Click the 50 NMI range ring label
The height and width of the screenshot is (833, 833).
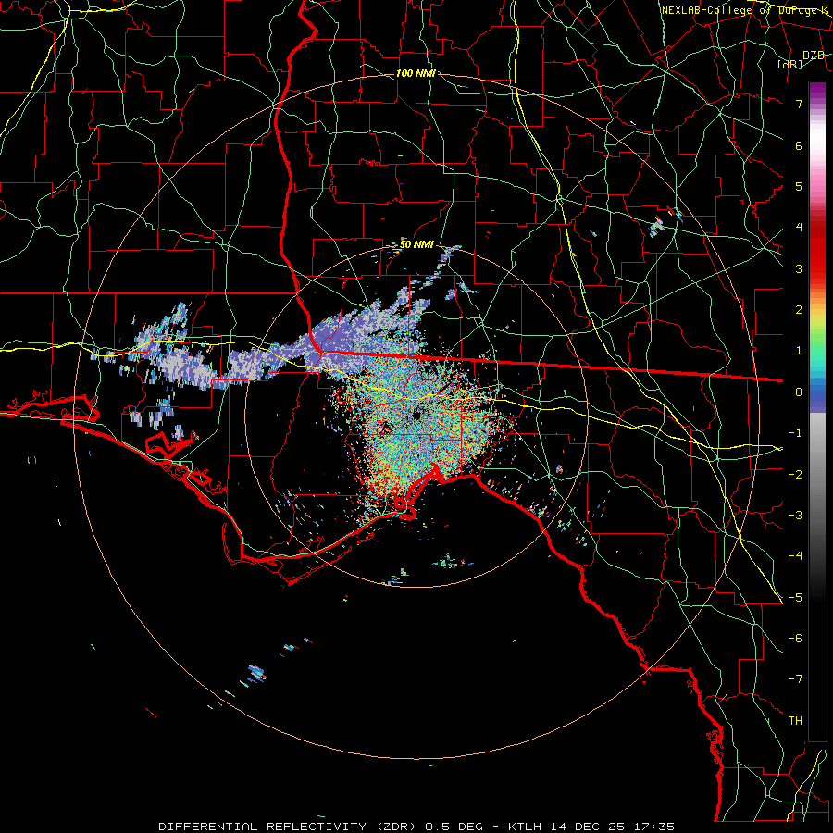pos(417,244)
